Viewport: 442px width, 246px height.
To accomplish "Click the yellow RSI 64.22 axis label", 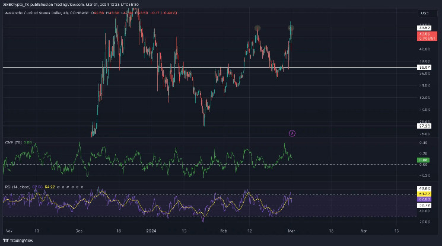I will point(424,194).
